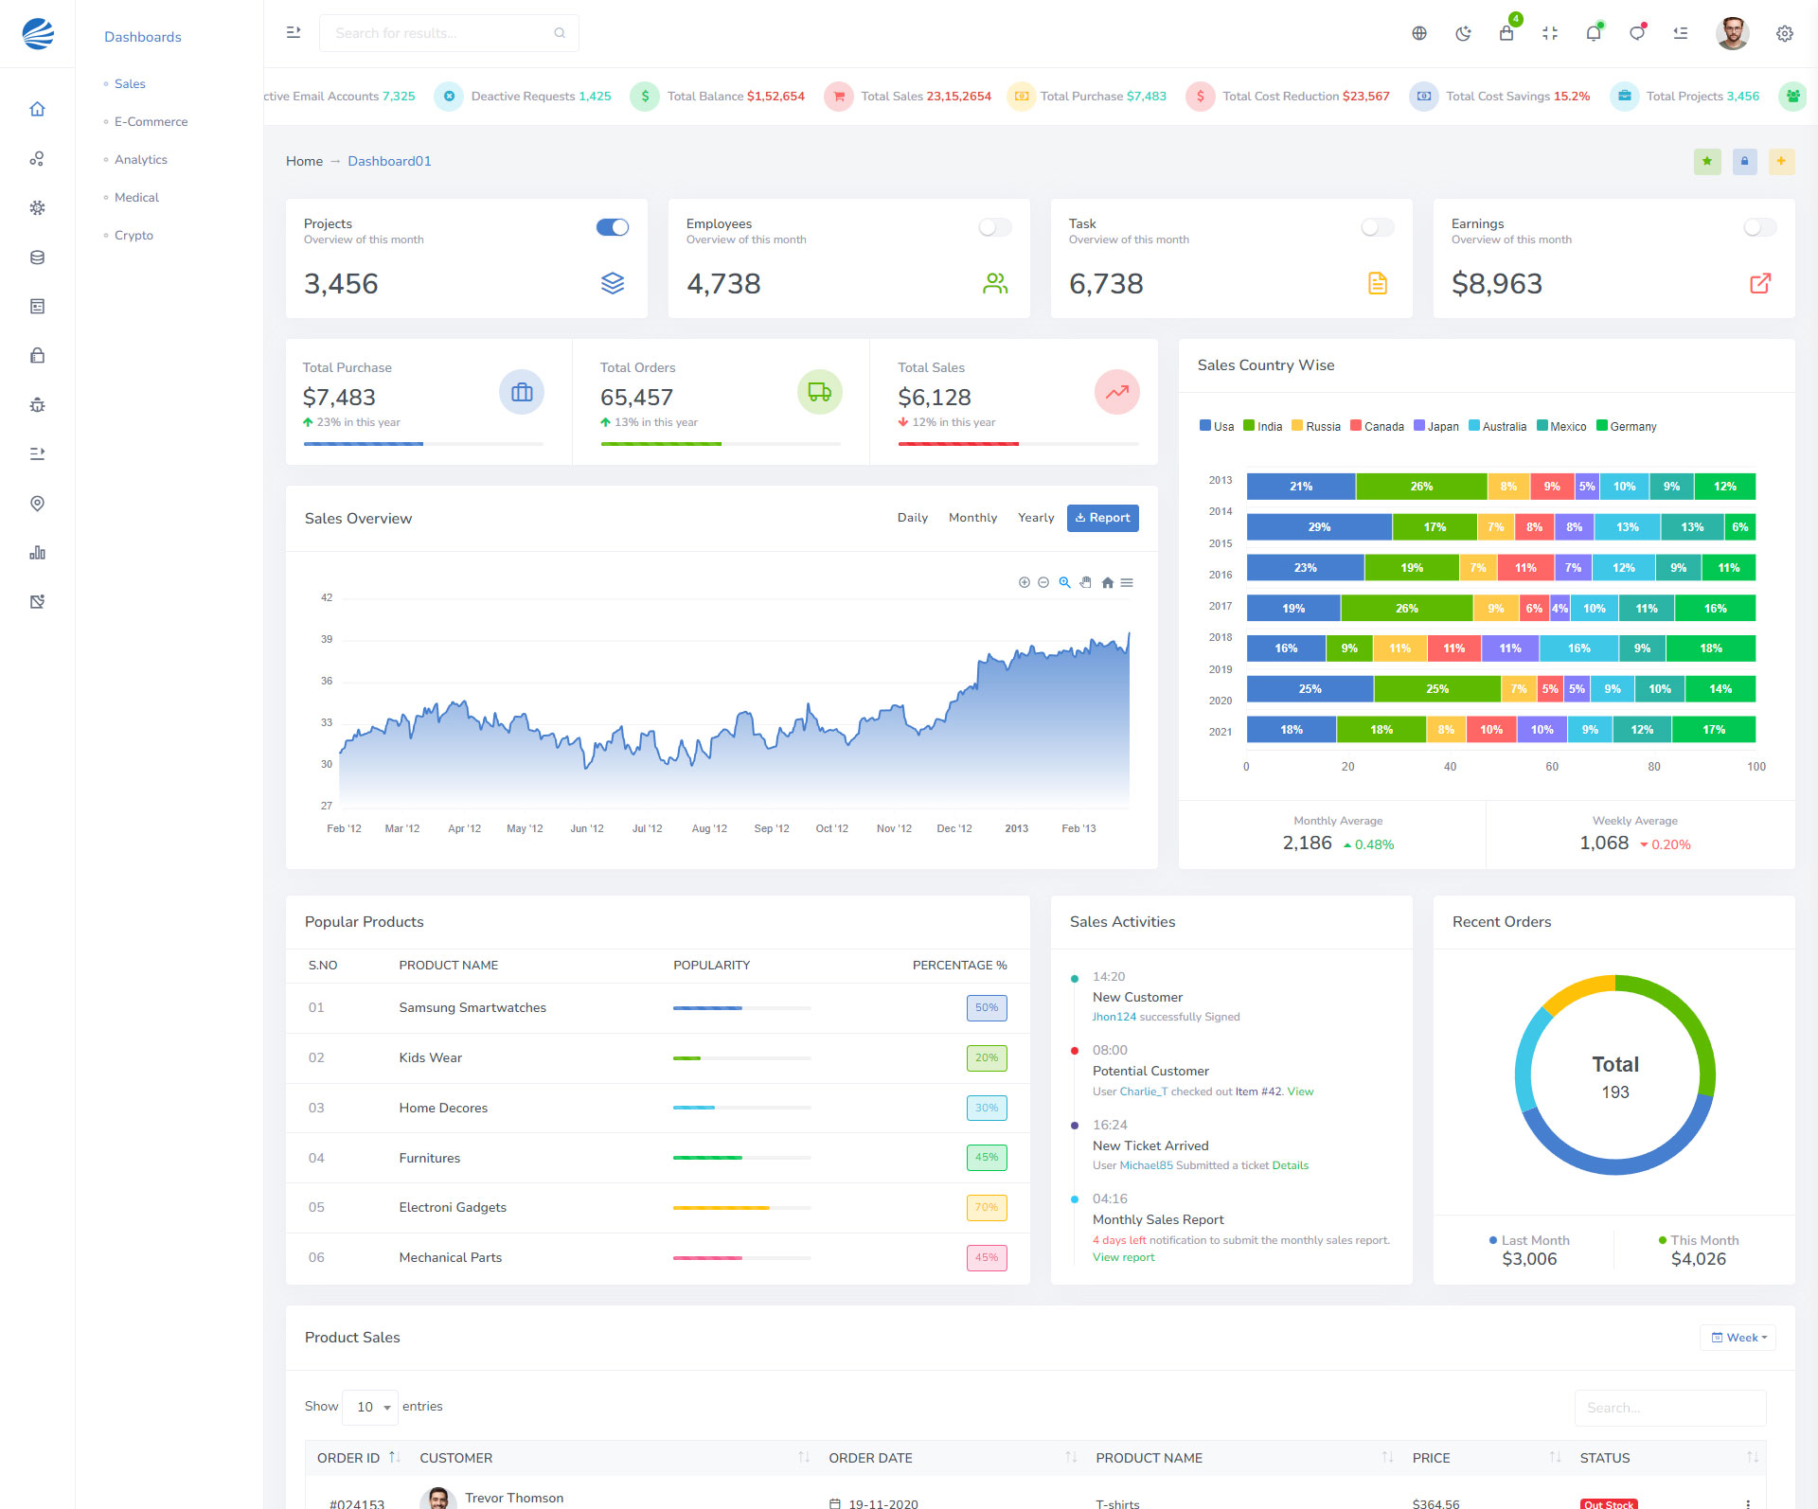This screenshot has height=1509, width=1818.
Task: Open the entries count dropdown showing 10
Action: tap(372, 1407)
